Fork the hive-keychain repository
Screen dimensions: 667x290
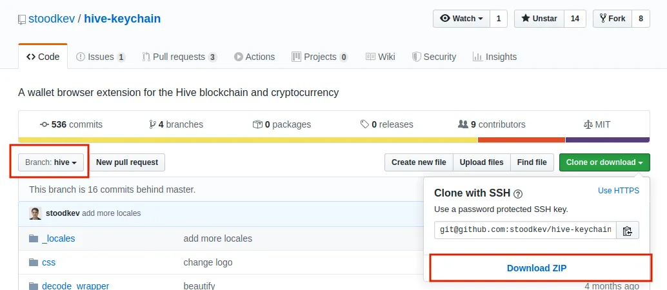613,19
